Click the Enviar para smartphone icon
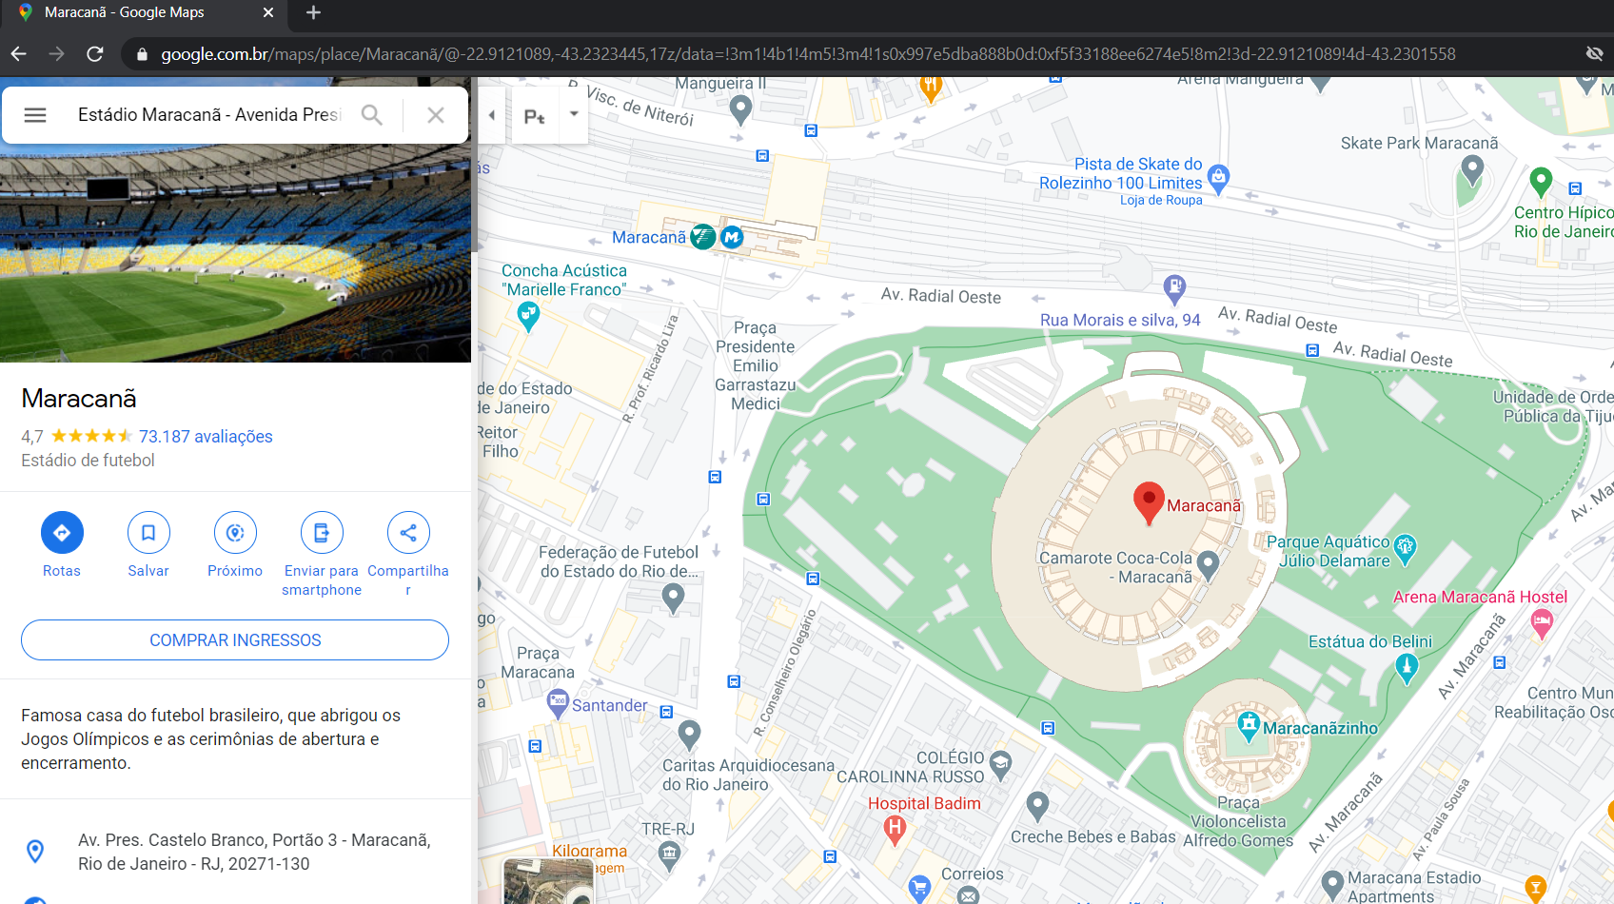The width and height of the screenshot is (1614, 904). pos(322,533)
